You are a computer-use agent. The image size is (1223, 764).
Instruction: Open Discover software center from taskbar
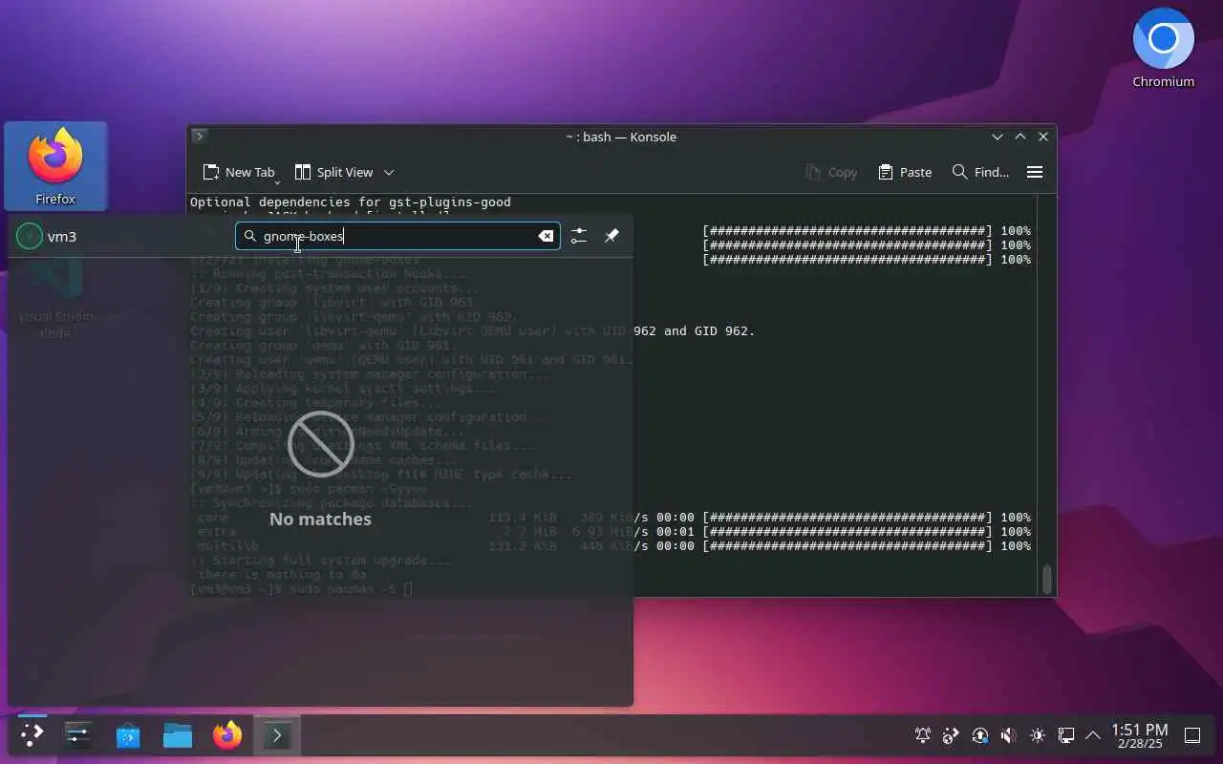click(128, 735)
